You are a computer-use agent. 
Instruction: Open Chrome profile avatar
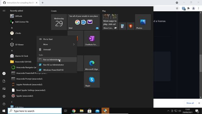(x=193, y=9)
